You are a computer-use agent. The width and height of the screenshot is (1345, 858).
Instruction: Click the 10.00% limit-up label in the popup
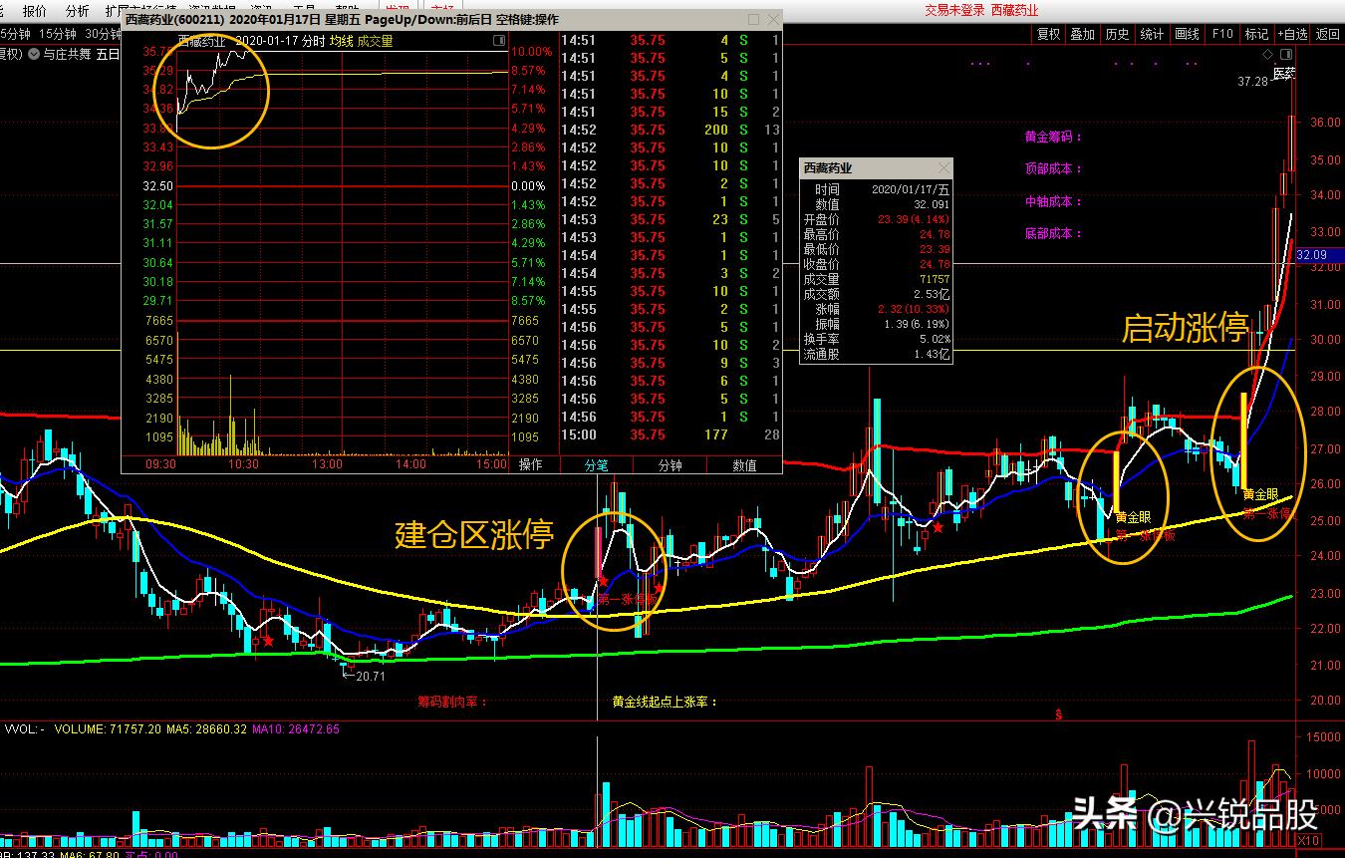[x=531, y=52]
